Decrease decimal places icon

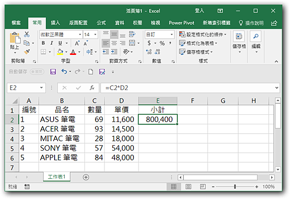point(158,52)
